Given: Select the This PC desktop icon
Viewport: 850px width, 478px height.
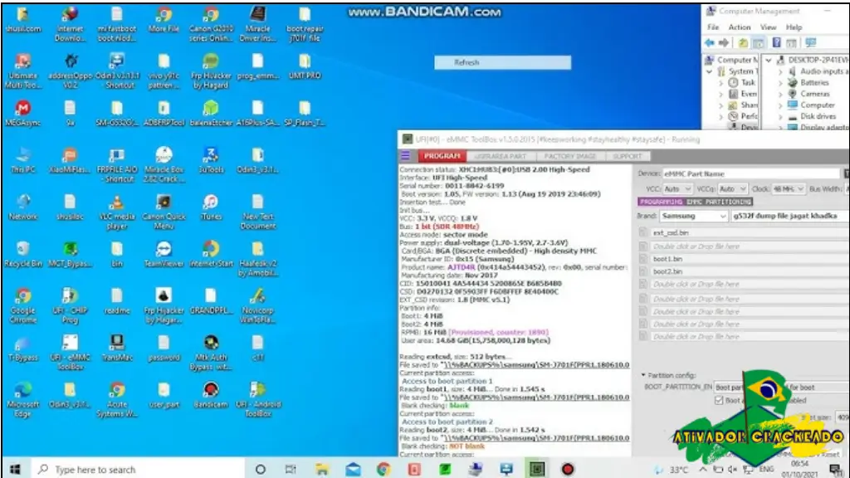Looking at the screenshot, I should 22,160.
